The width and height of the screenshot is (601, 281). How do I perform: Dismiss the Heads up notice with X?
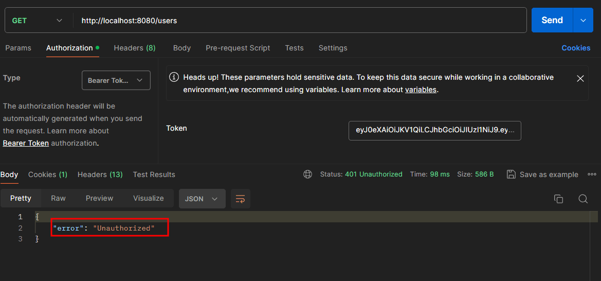[580, 79]
